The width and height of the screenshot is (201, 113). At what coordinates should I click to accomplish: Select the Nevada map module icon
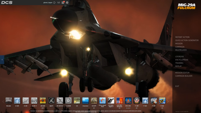(x=8, y=100)
